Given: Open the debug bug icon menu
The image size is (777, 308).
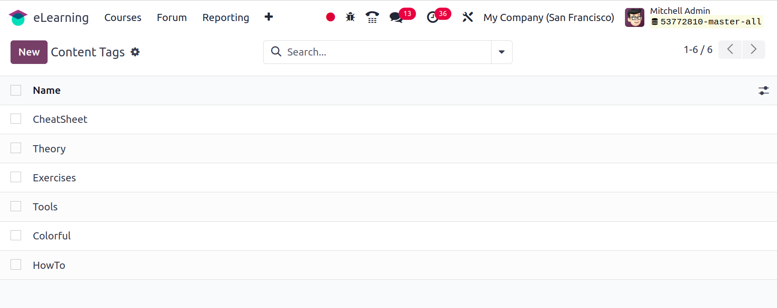Looking at the screenshot, I should [x=350, y=17].
